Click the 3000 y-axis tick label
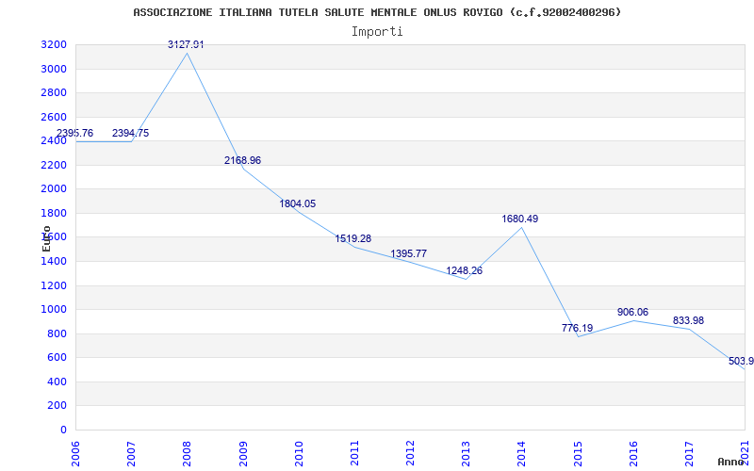 point(54,69)
